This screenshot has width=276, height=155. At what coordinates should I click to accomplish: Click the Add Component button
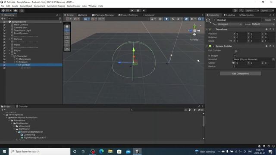tap(241, 74)
